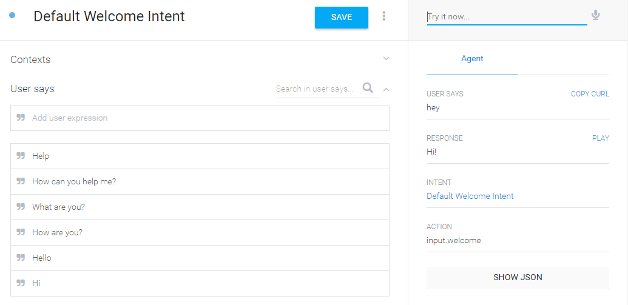Click the 'Hi!' response text
The height and width of the screenshot is (305, 628).
tap(431, 152)
